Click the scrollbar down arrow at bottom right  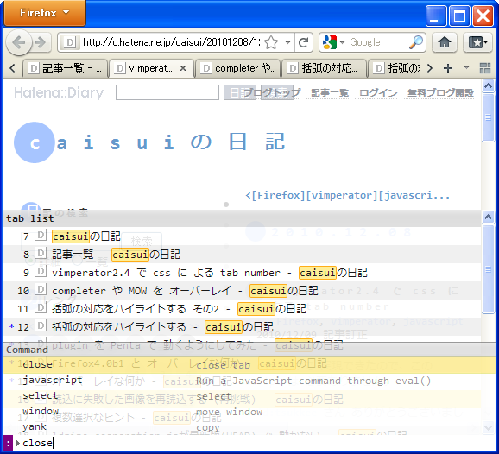[x=488, y=427]
